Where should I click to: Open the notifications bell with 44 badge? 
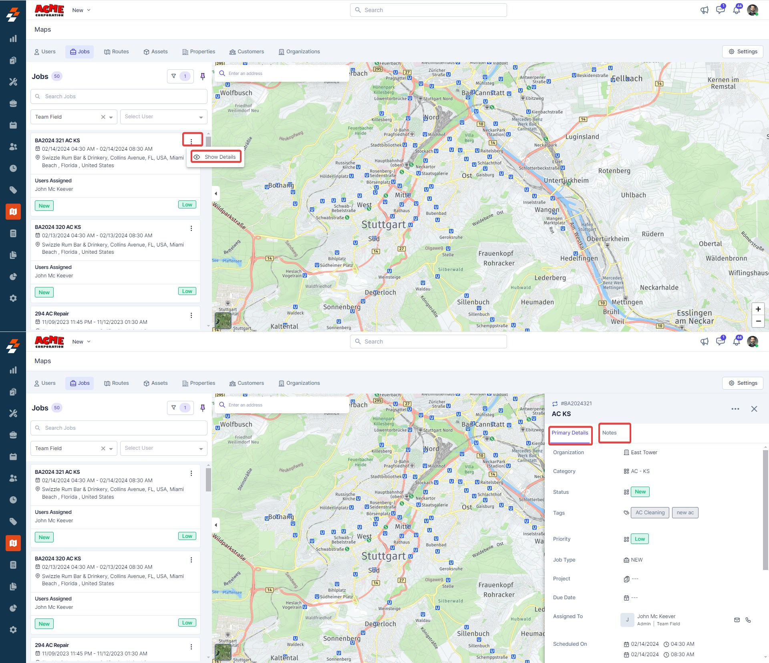pos(736,10)
